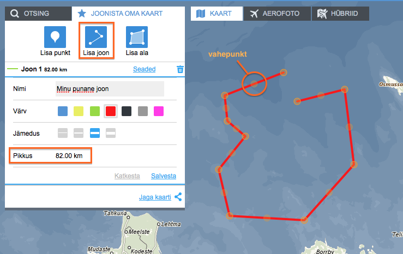This screenshot has height=254, width=403.
Task: Pick the green color swatch
Action: point(95,111)
